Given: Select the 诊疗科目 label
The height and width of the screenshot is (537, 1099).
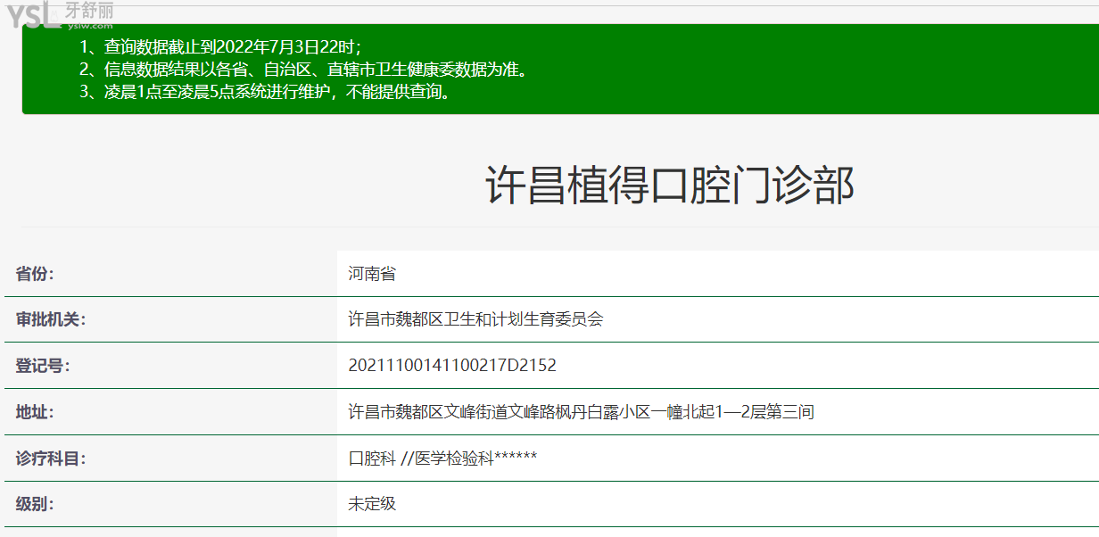Looking at the screenshot, I should (x=51, y=459).
